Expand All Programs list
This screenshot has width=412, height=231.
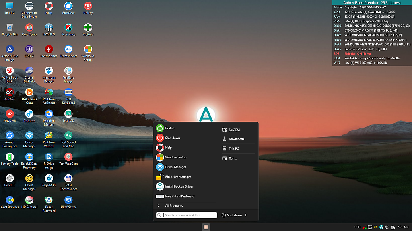click(x=186, y=206)
